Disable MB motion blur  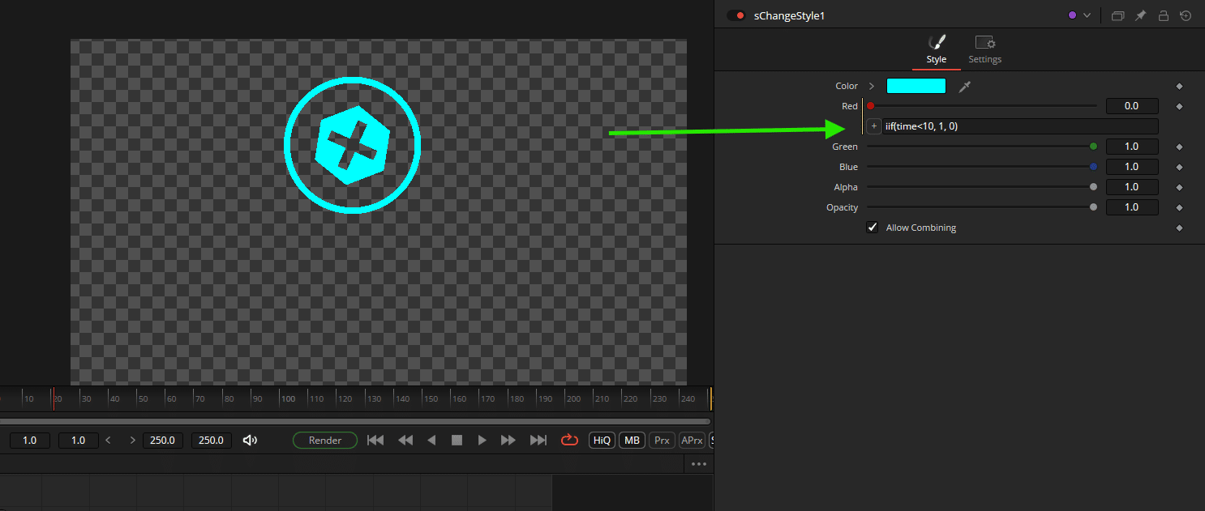[x=632, y=440]
